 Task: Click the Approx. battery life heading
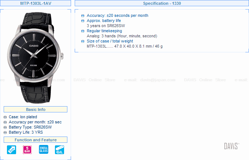104,21
